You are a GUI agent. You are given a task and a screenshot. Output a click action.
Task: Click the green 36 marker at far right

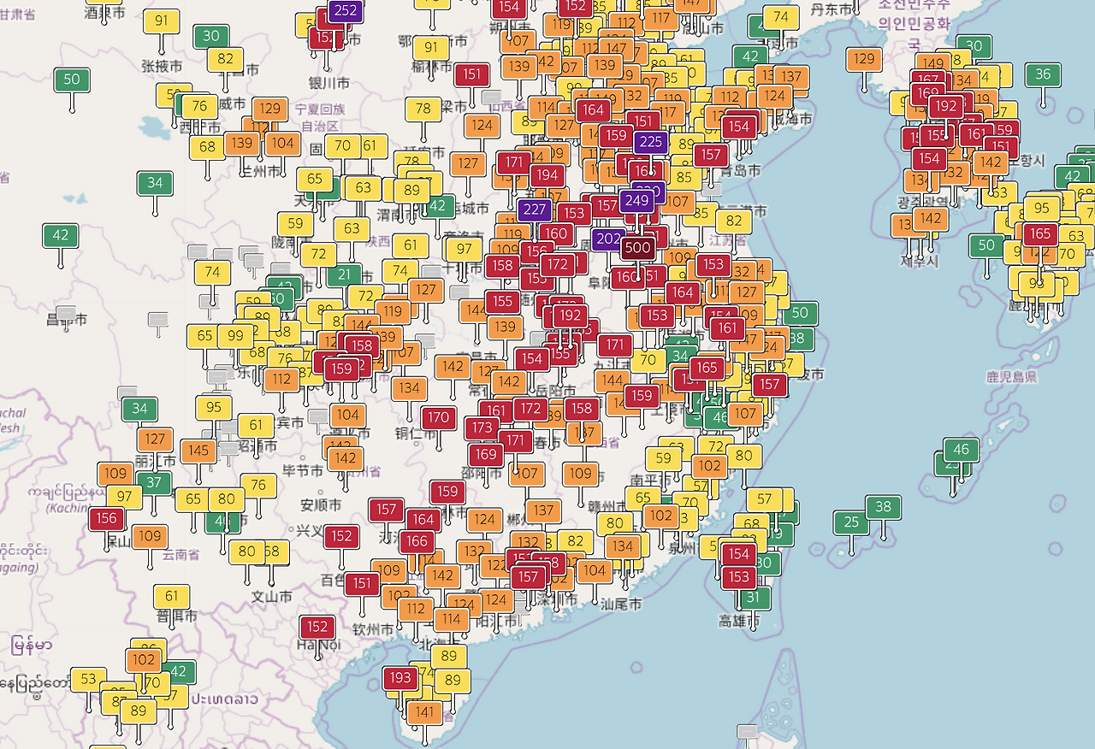(1042, 74)
